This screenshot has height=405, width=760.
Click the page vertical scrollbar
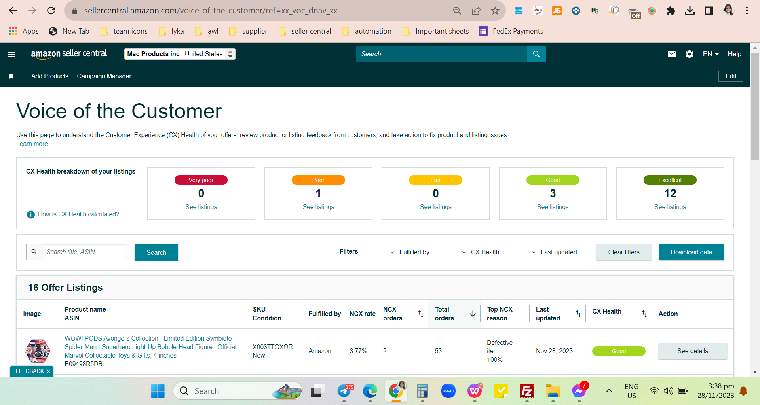[755, 107]
